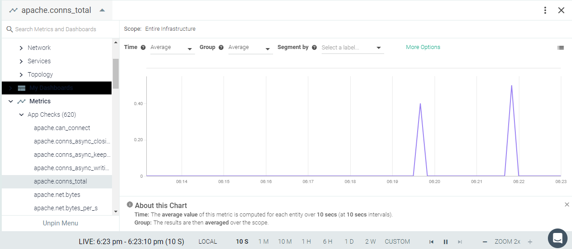Select apache.conns_async_closing metric

coord(72,141)
